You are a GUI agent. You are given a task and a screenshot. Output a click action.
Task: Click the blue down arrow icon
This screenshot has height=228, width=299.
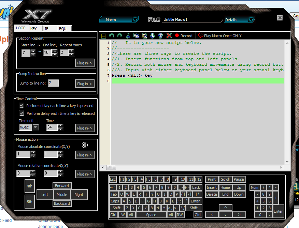click(x=152, y=35)
